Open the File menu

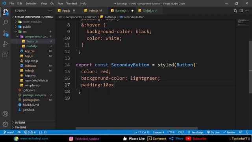coord(11,4)
